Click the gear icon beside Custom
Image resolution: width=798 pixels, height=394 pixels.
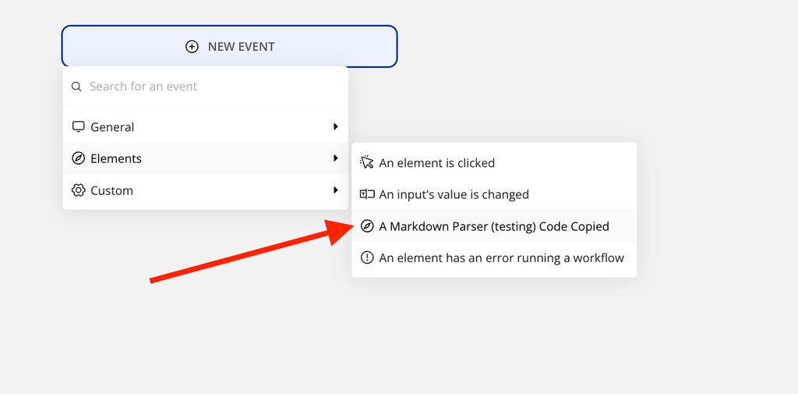pyautogui.click(x=78, y=190)
